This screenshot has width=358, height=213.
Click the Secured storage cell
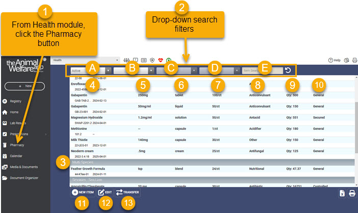coord(319,117)
